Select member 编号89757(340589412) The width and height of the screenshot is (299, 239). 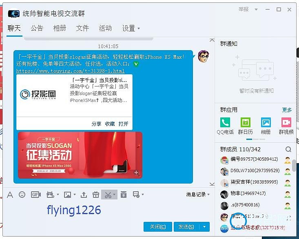[255, 160]
